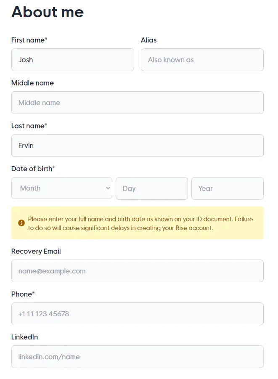Click the "About me" page heading
Image resolution: width=278 pixels, height=379 pixels.
pos(48,12)
